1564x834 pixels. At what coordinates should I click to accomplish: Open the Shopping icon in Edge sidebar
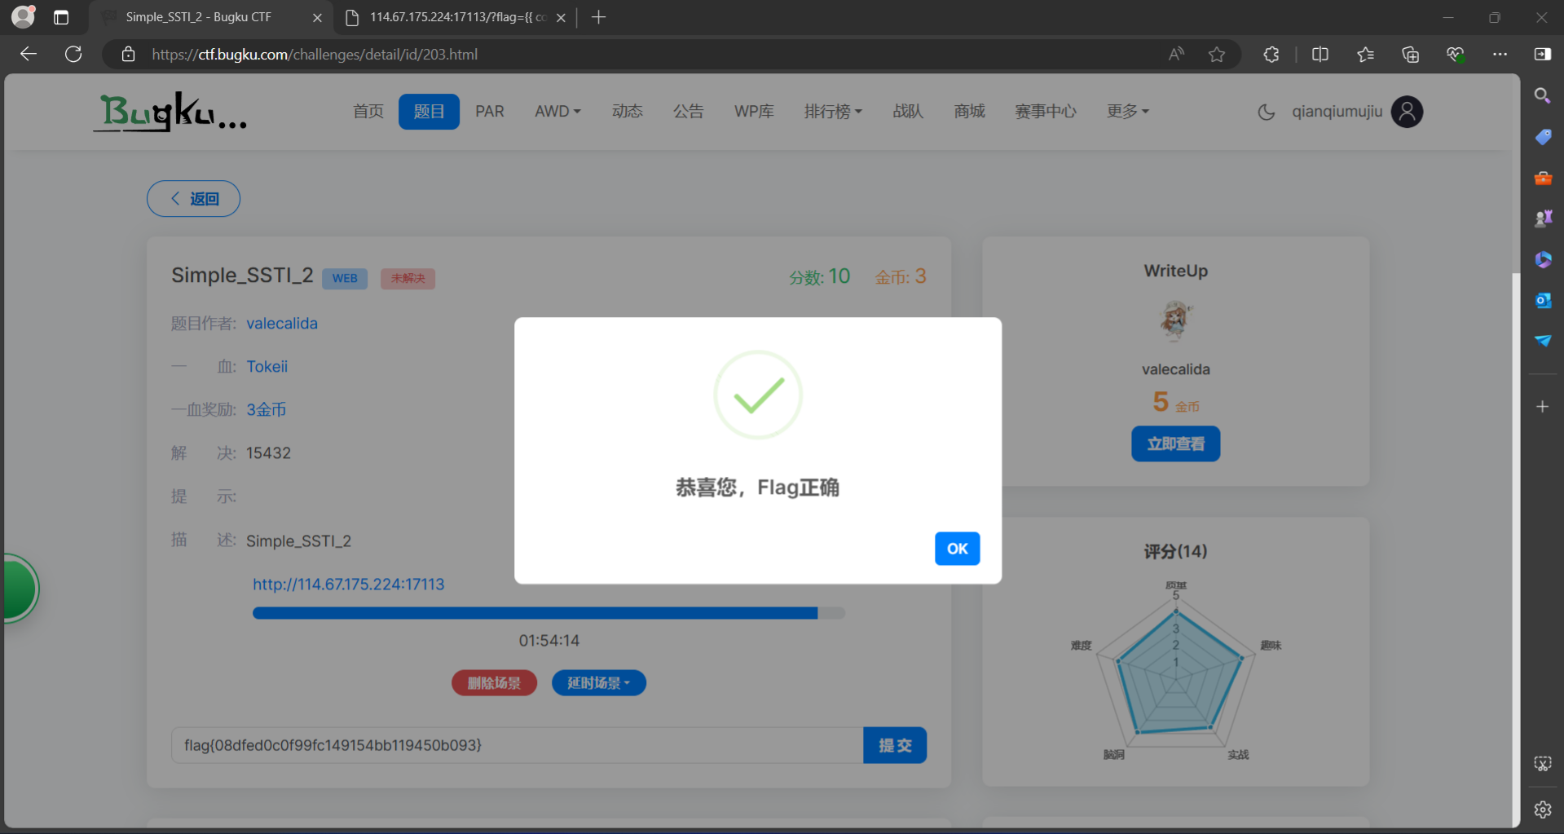pyautogui.click(x=1542, y=137)
